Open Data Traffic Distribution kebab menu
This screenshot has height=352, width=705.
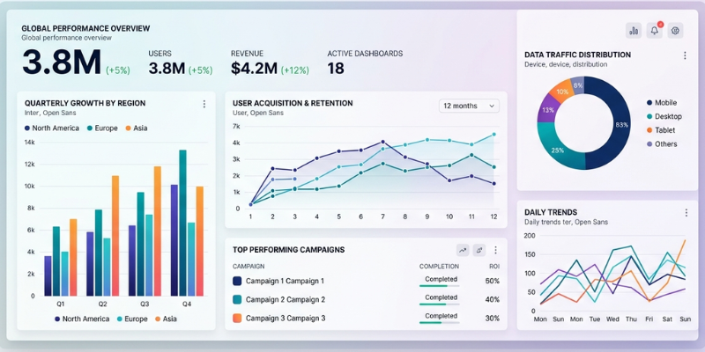point(685,55)
